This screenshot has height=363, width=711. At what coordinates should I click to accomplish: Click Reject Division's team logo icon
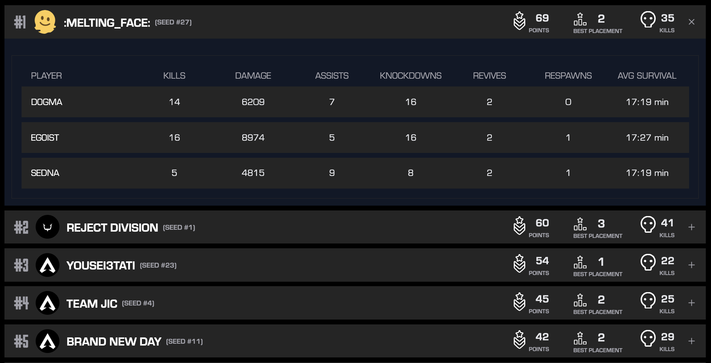[48, 227]
